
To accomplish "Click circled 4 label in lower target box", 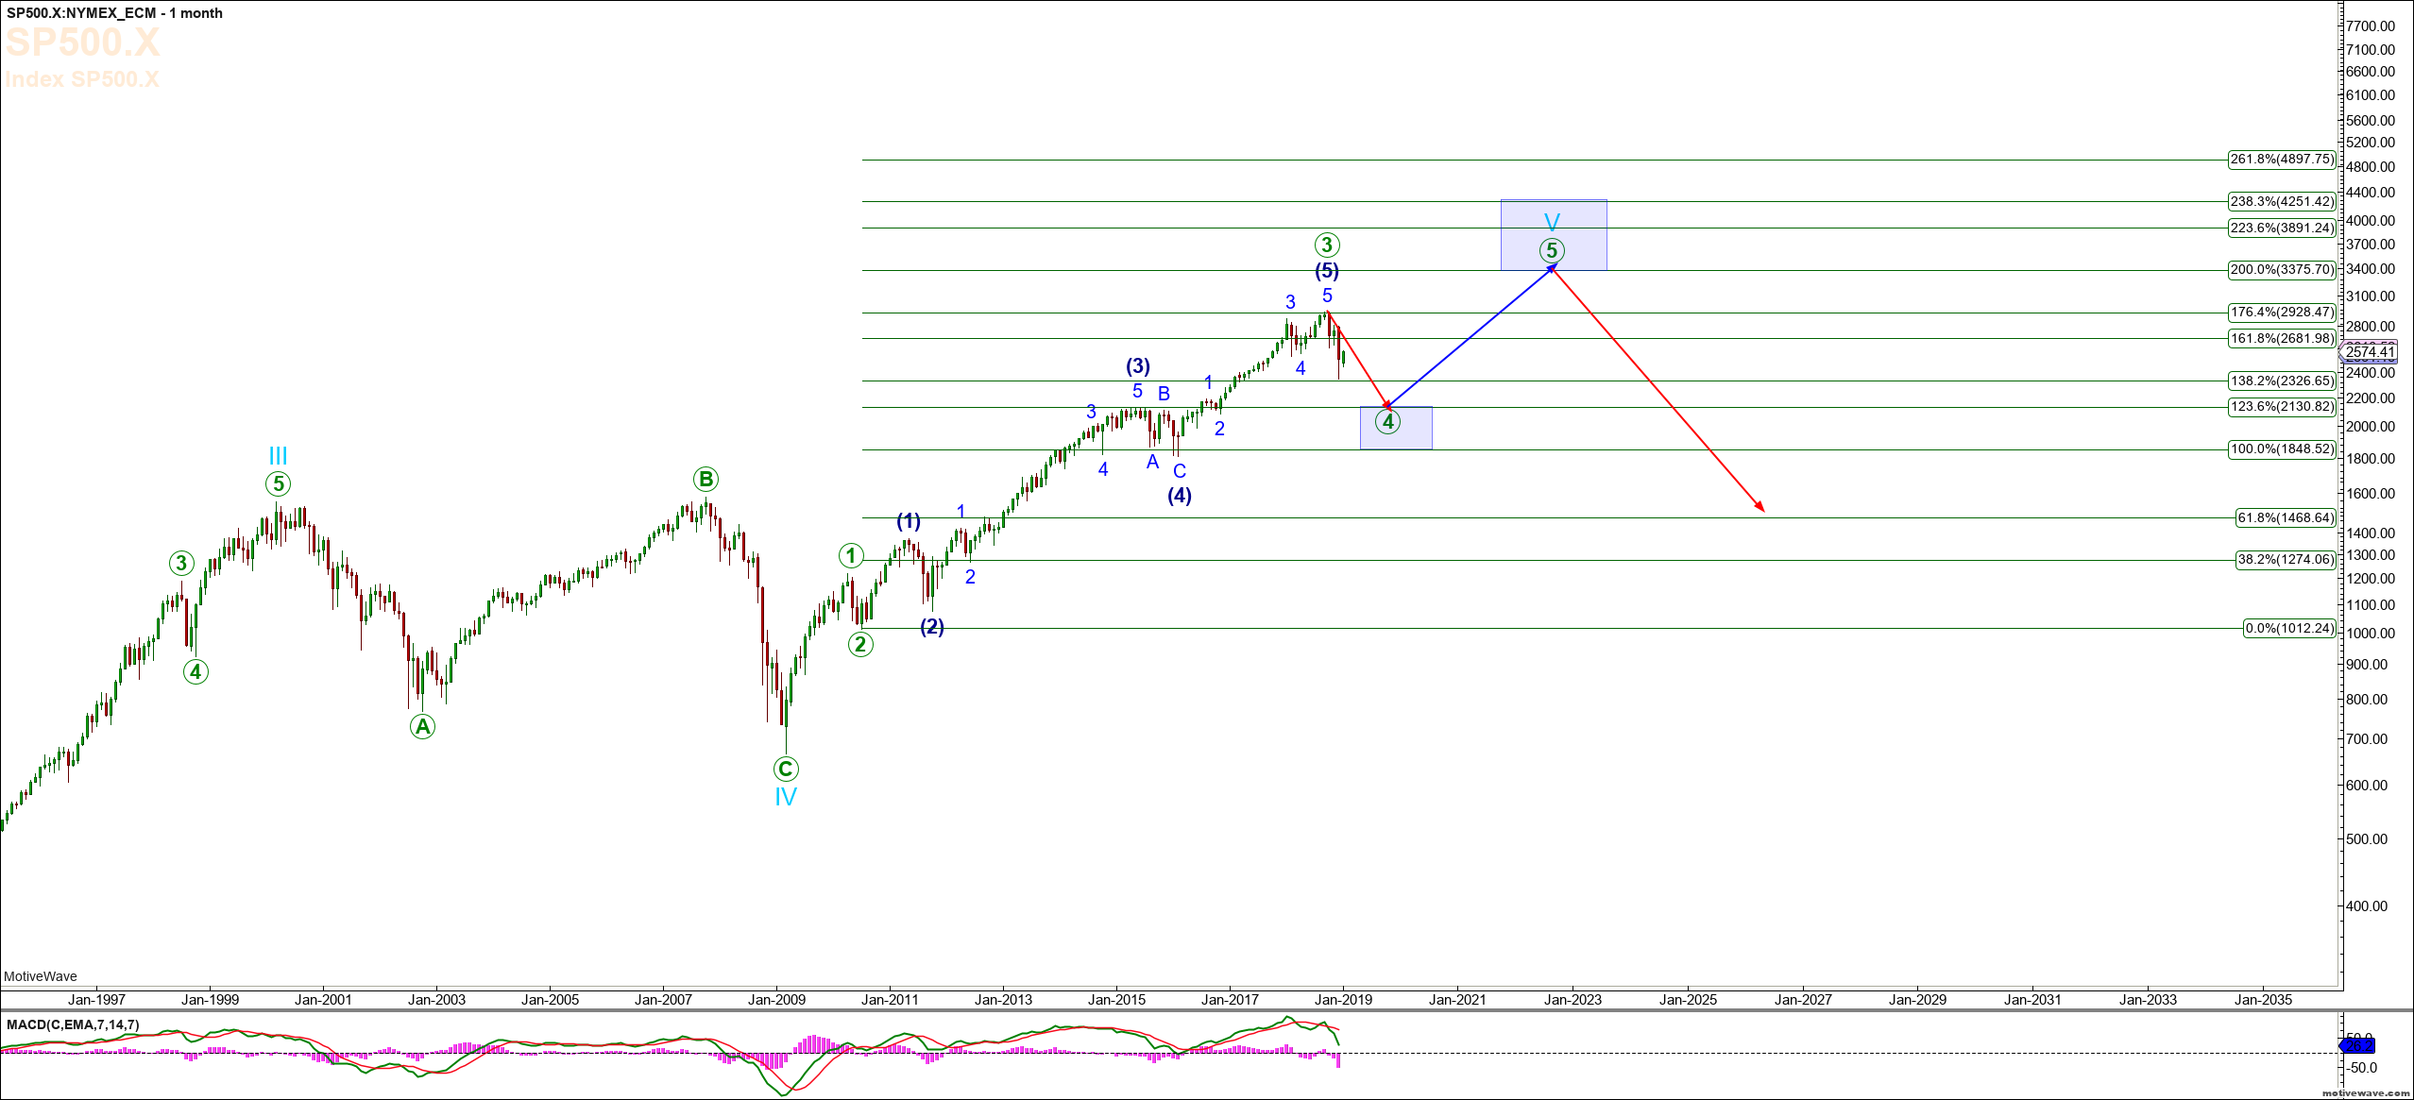I will pos(1388,422).
